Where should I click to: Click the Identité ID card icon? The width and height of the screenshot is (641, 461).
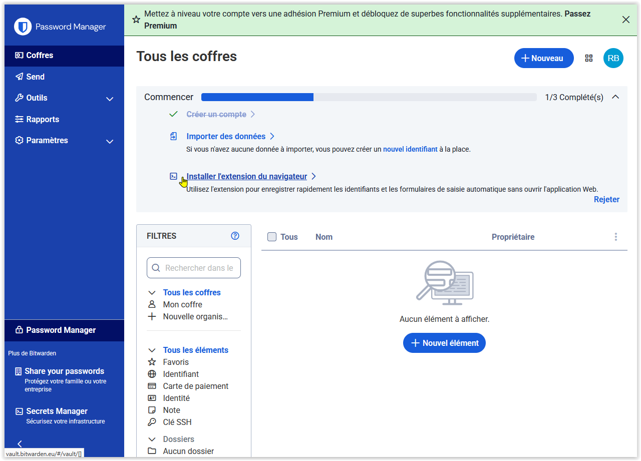click(x=152, y=398)
